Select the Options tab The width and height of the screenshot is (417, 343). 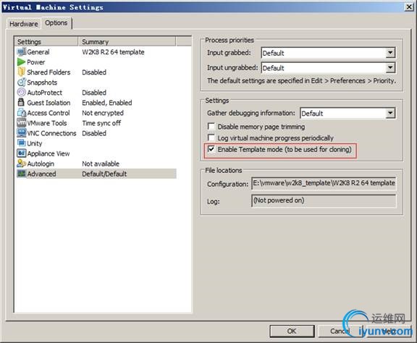(x=56, y=23)
